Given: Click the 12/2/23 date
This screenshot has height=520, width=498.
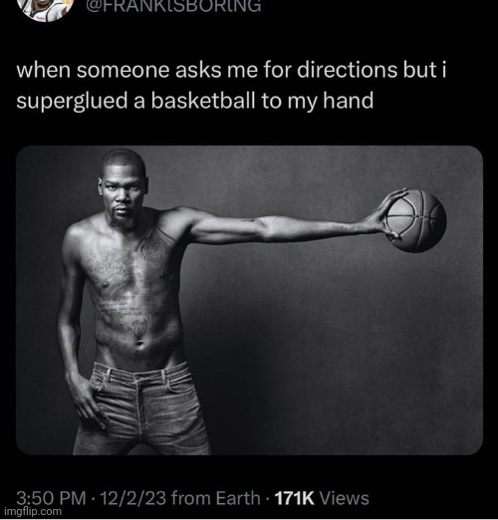Looking at the screenshot, I should tap(133, 498).
